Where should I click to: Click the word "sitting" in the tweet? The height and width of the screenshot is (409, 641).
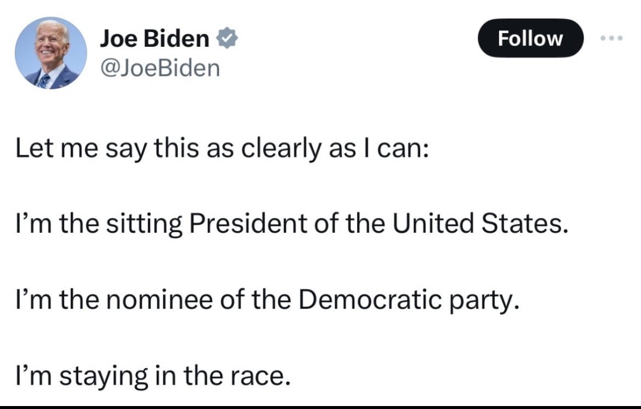(144, 225)
